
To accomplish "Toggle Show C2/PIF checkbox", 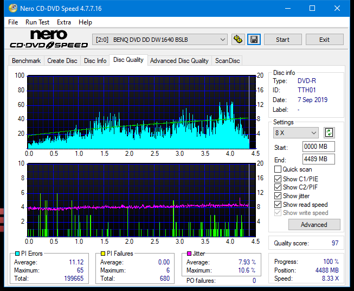I will tap(278, 187).
